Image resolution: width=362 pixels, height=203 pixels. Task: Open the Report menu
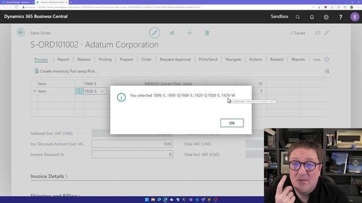click(x=63, y=59)
